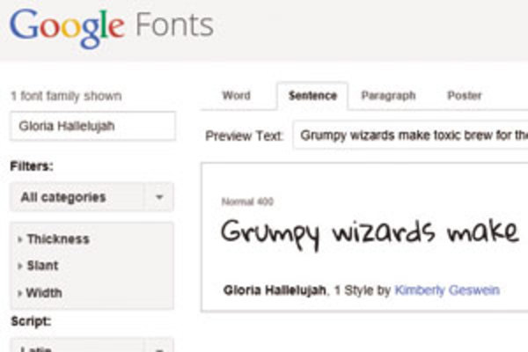Image resolution: width=528 pixels, height=352 pixels.
Task: Click the Preview Text input field
Action: pyautogui.click(x=410, y=136)
